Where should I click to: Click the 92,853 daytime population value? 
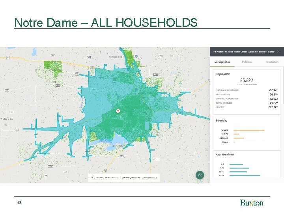point(274,99)
